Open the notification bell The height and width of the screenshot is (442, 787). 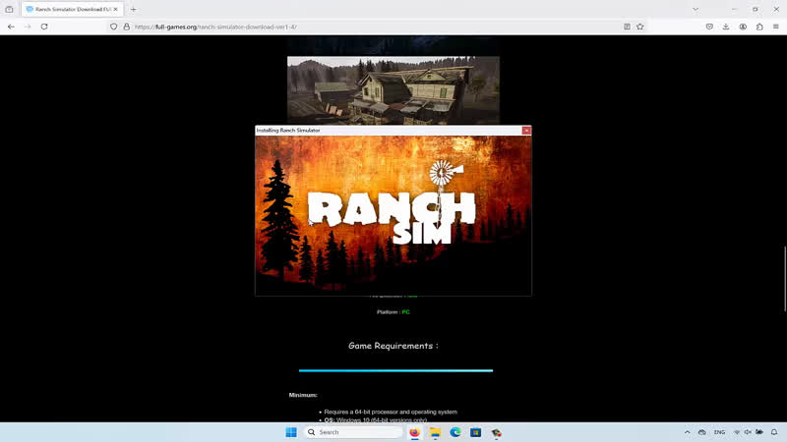tap(774, 432)
